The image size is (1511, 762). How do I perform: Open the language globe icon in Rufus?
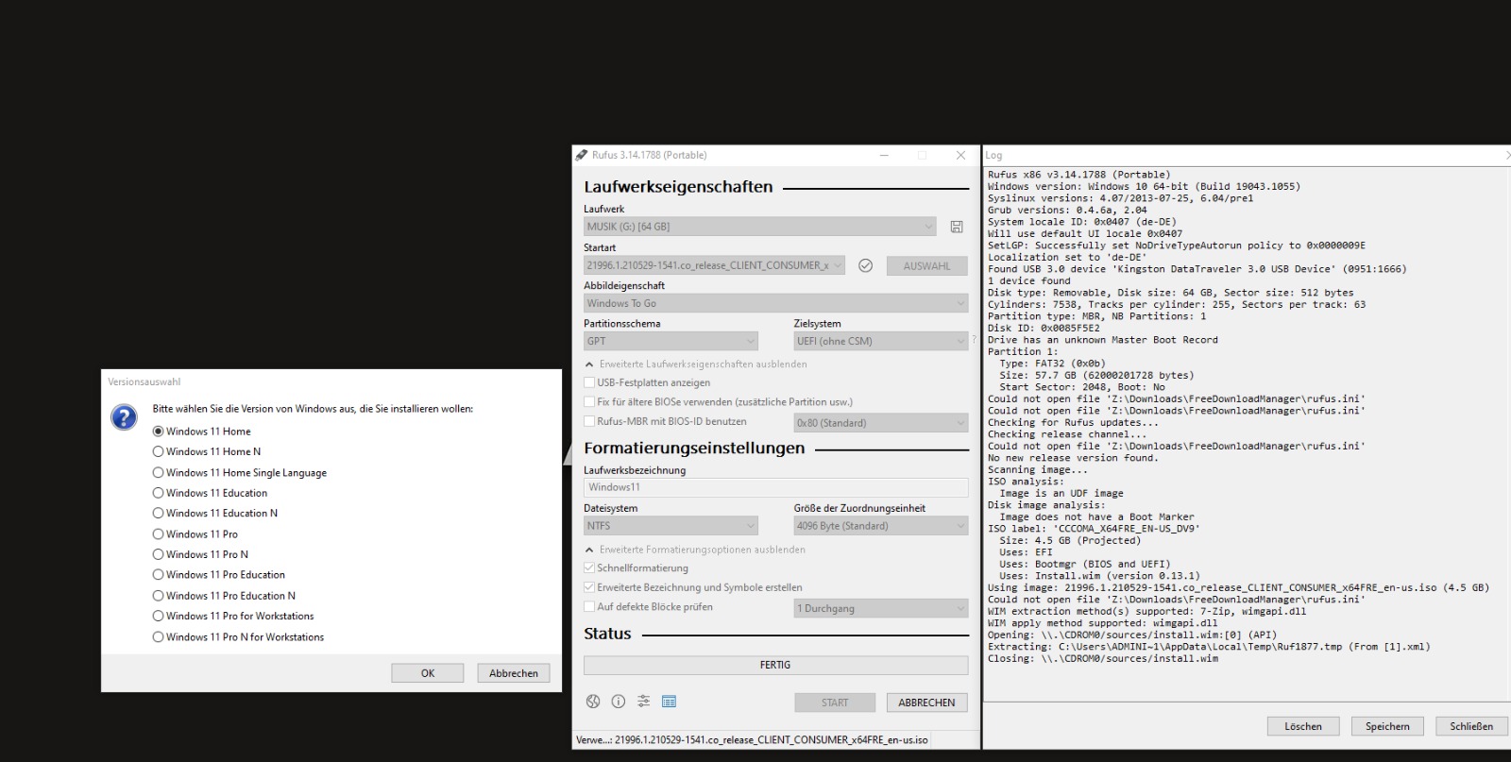click(x=593, y=702)
